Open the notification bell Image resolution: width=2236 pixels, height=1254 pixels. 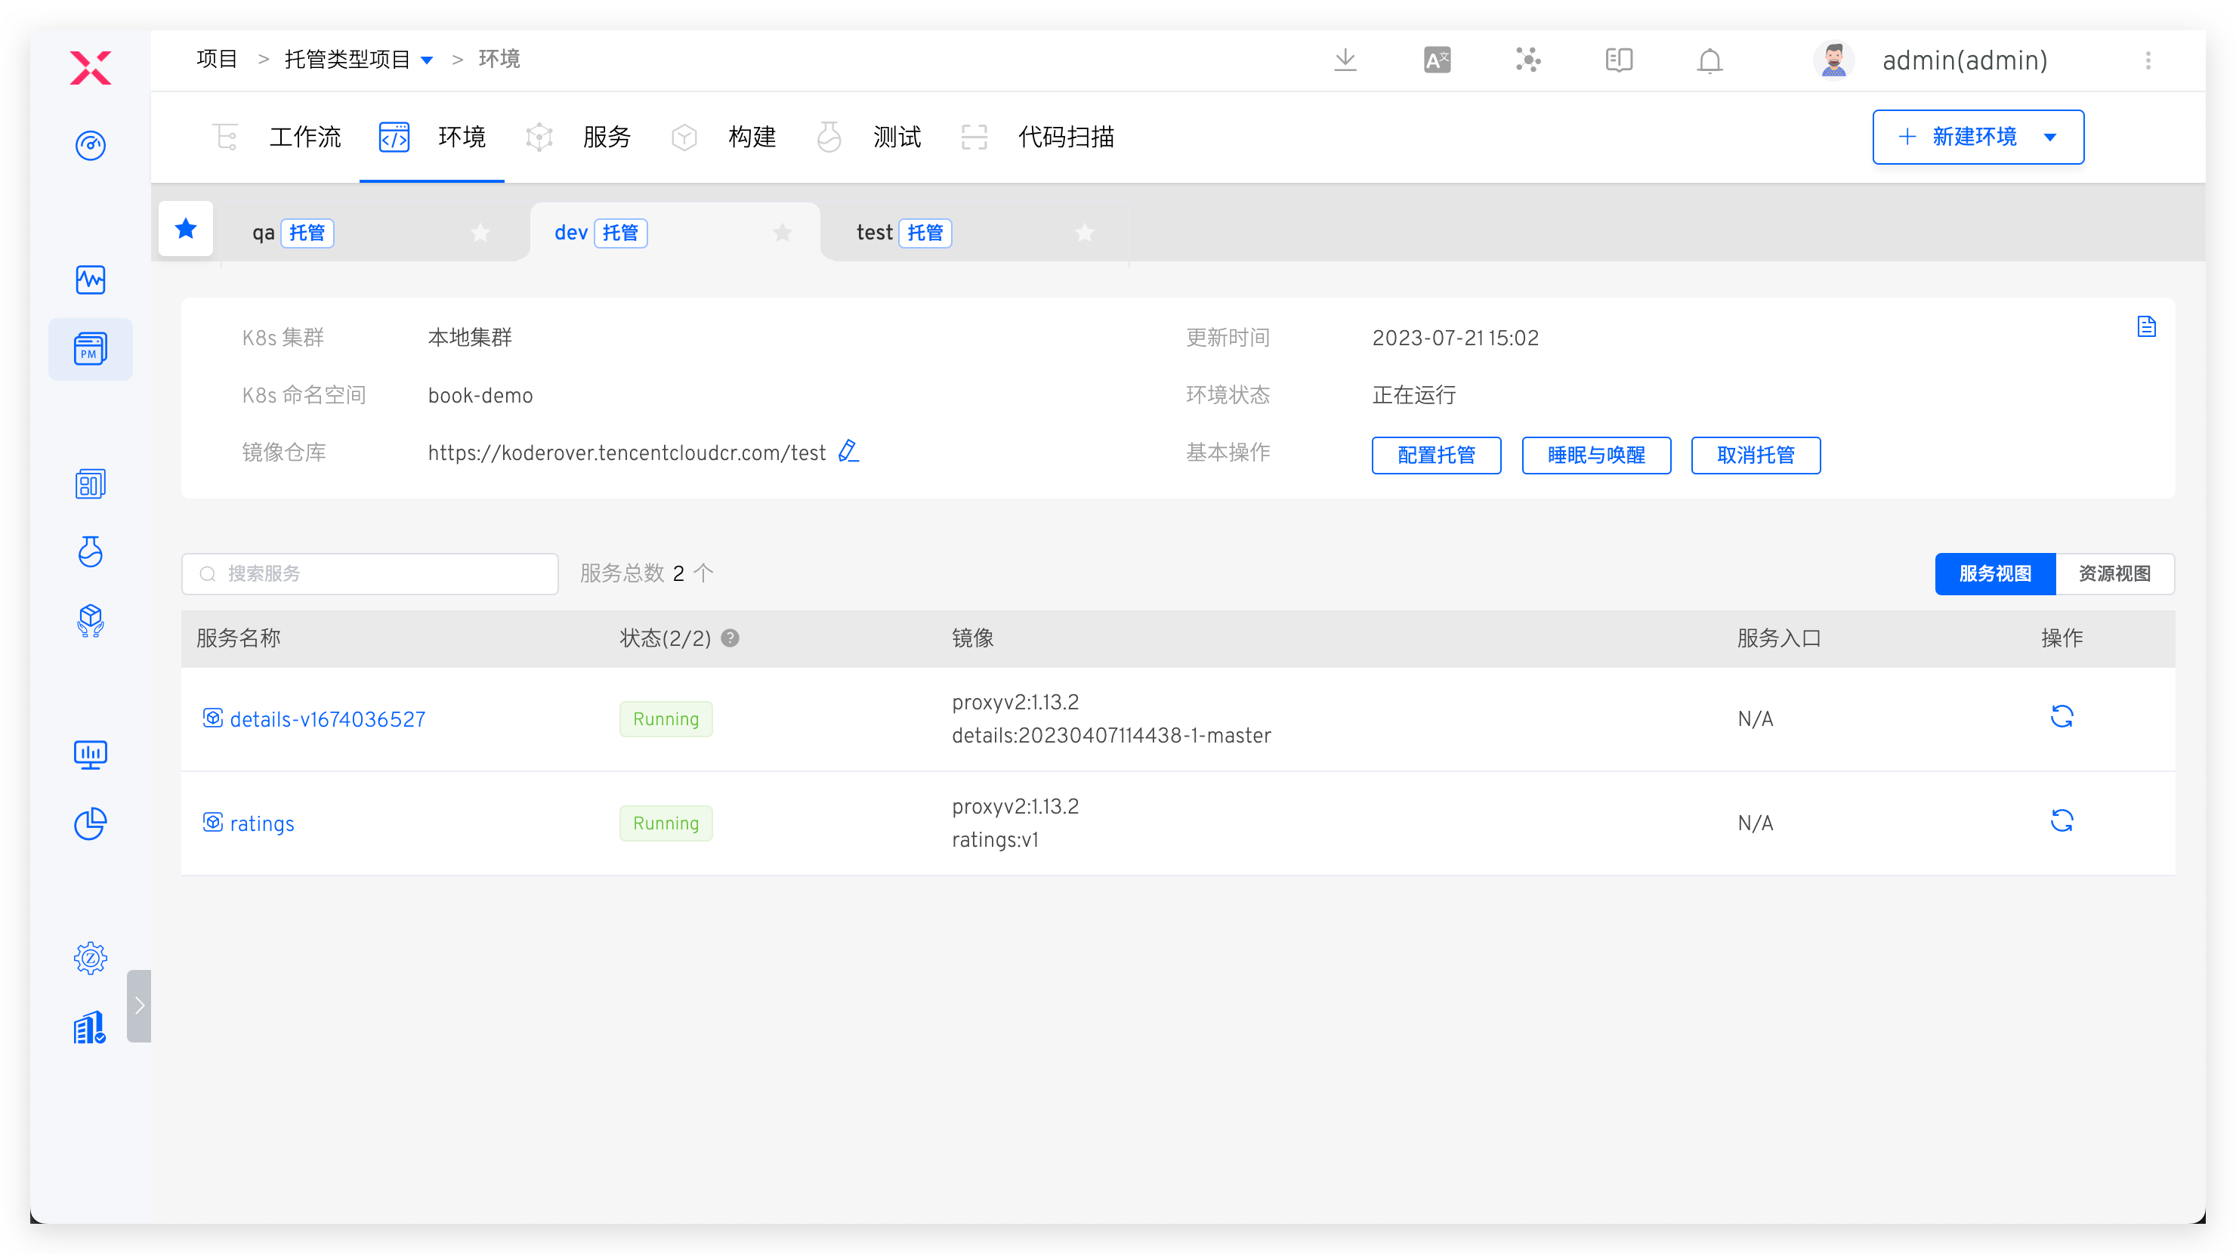point(1709,60)
